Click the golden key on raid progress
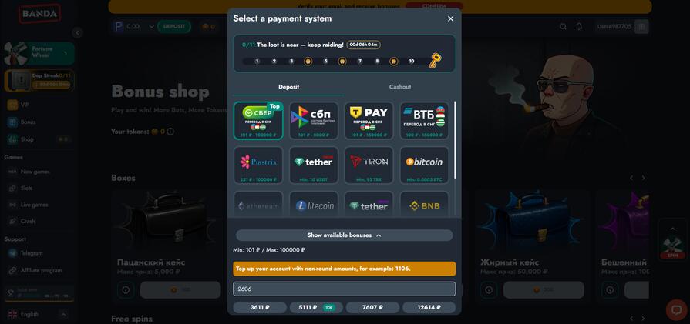 436,60
